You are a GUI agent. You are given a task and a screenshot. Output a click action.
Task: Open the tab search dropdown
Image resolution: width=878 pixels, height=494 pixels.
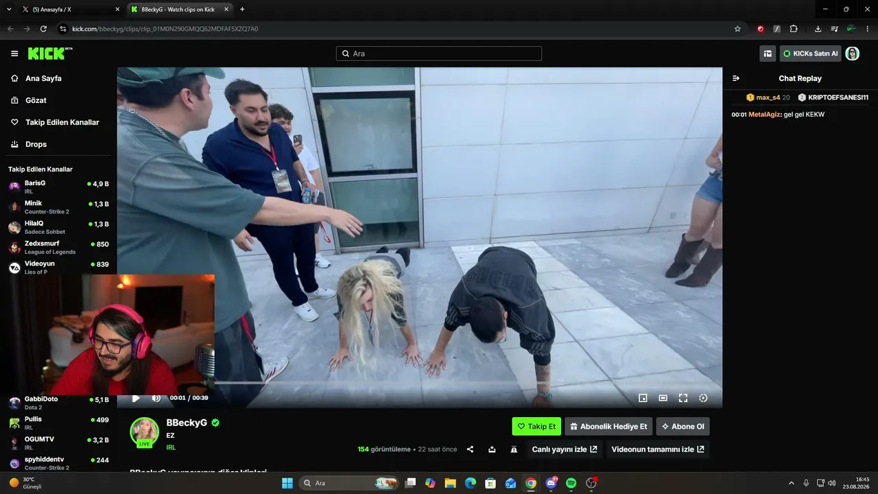9,10
